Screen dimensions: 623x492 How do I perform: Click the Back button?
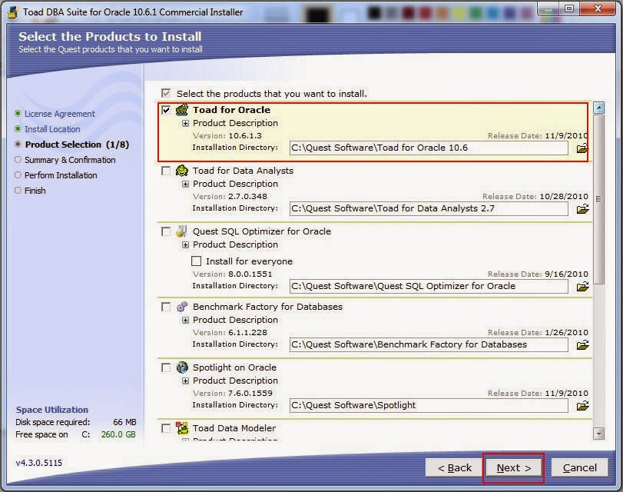tap(454, 467)
